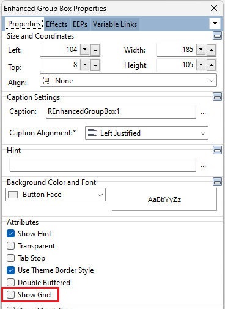Increase the Top value with up arrow

click(95, 65)
